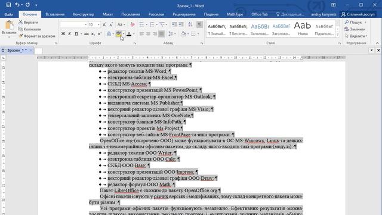382x215 pixels.
Task: Copy selection with Копіювати
Action: pyautogui.click(x=30, y=29)
